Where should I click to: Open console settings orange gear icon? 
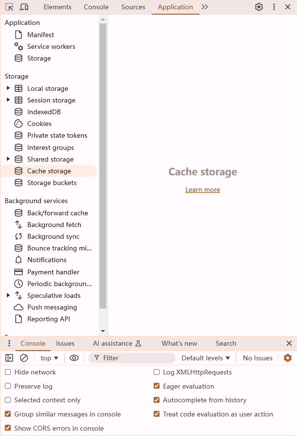[x=288, y=358]
